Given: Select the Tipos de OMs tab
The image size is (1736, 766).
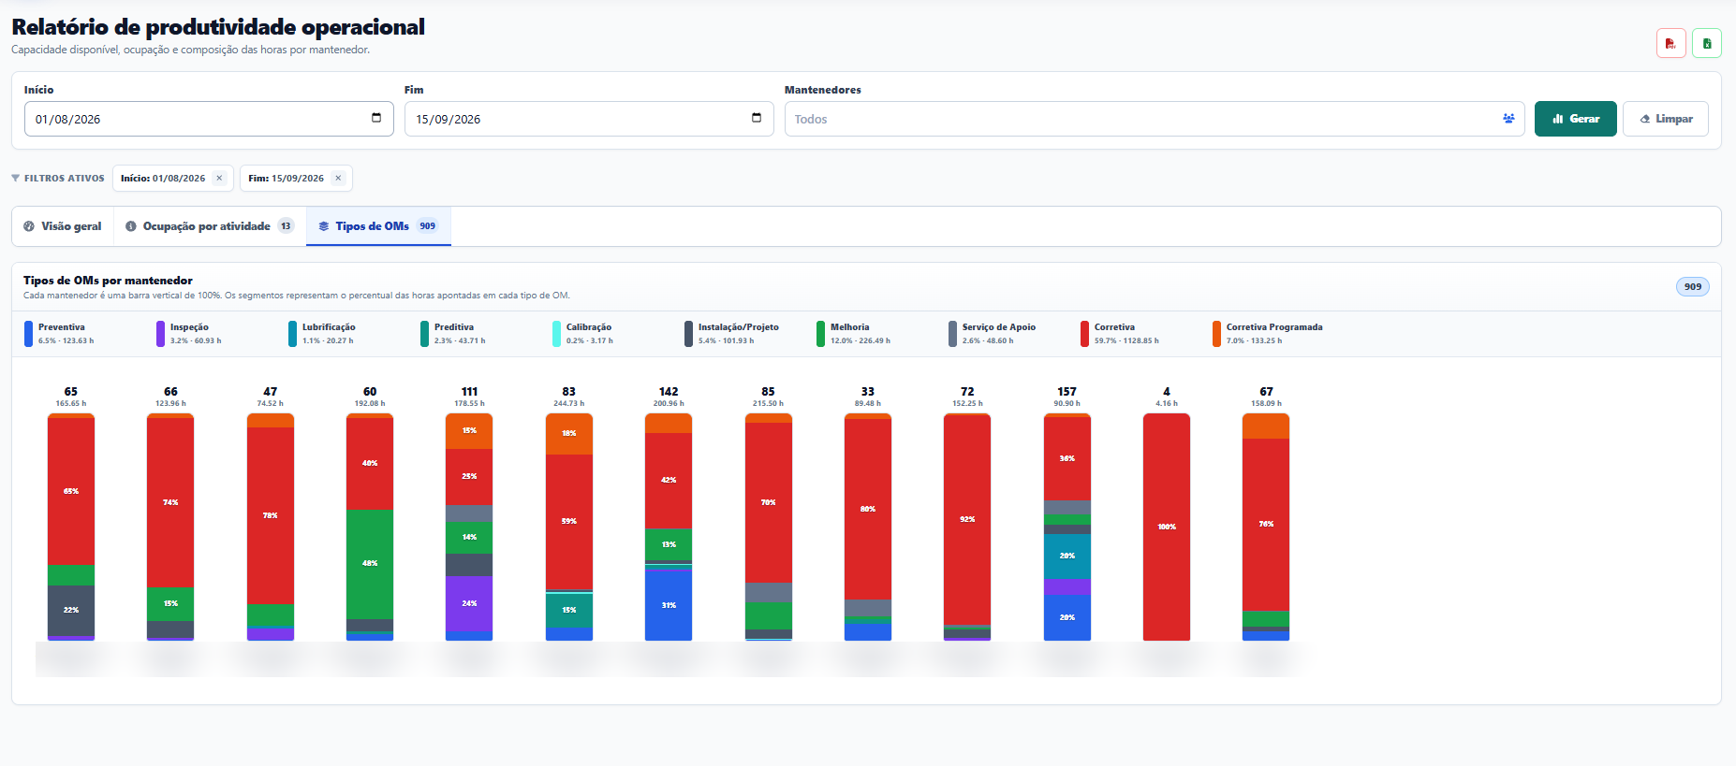Looking at the screenshot, I should [378, 226].
